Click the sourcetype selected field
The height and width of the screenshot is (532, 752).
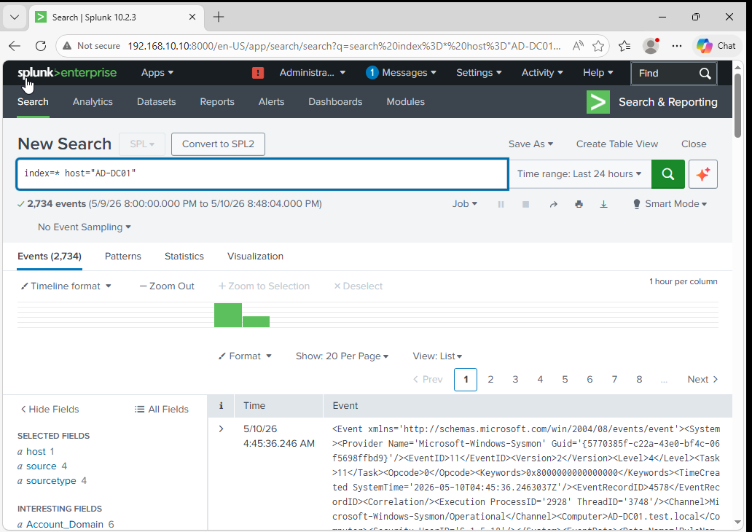point(51,481)
